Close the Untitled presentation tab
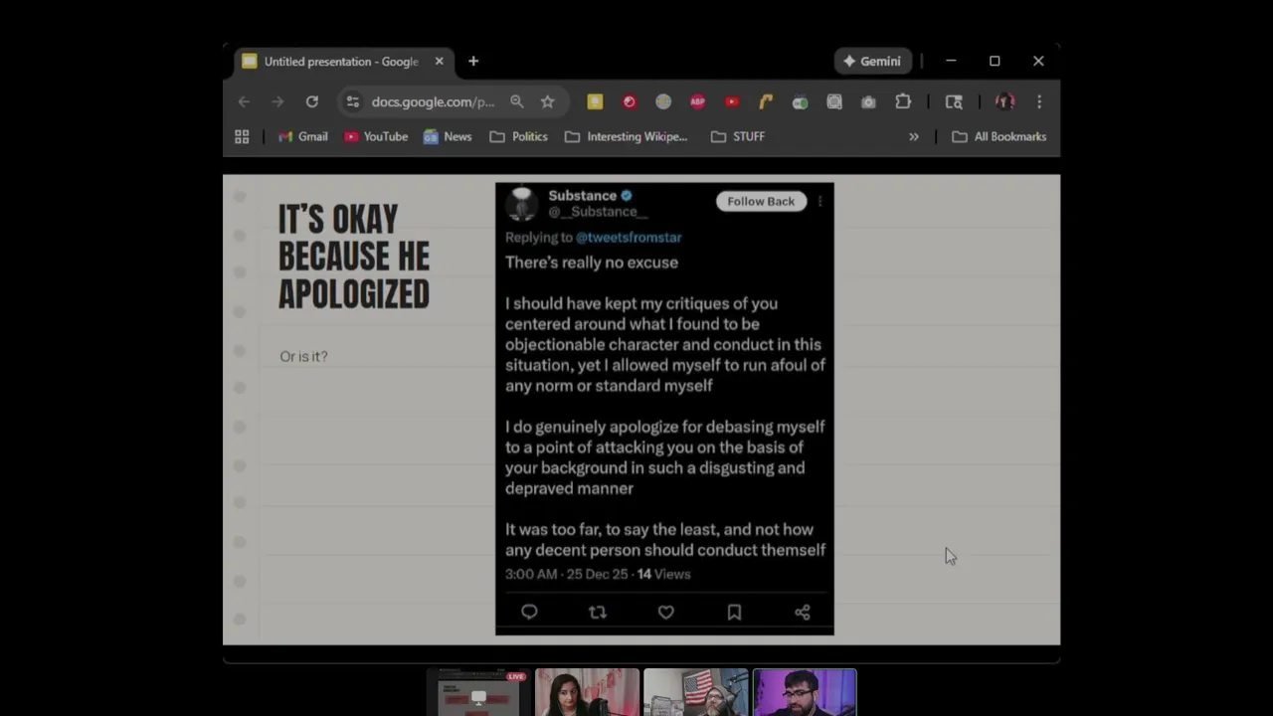Image resolution: width=1273 pixels, height=716 pixels. [439, 62]
